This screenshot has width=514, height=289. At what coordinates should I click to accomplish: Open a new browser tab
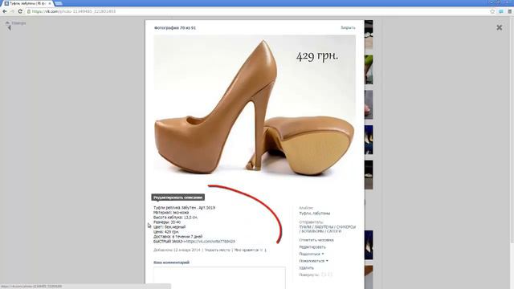point(59,3)
